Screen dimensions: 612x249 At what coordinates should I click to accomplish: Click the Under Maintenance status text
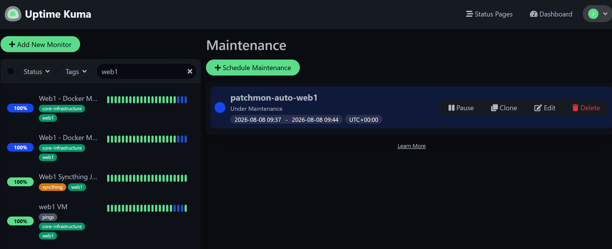256,109
